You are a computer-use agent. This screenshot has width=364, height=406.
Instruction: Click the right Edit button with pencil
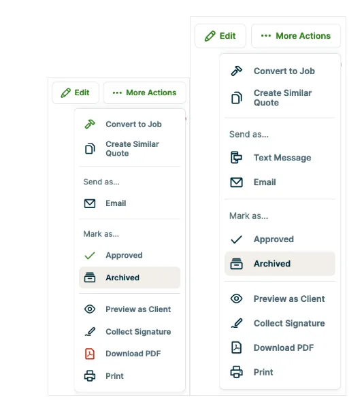pos(220,36)
